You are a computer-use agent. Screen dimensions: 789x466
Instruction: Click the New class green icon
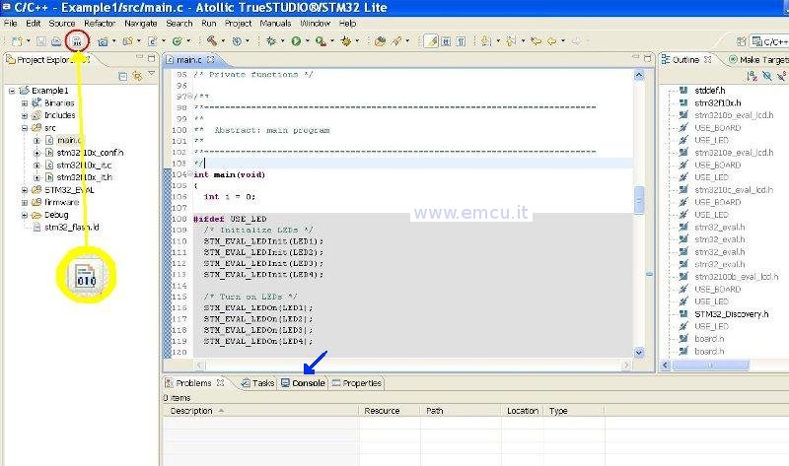[x=178, y=41]
